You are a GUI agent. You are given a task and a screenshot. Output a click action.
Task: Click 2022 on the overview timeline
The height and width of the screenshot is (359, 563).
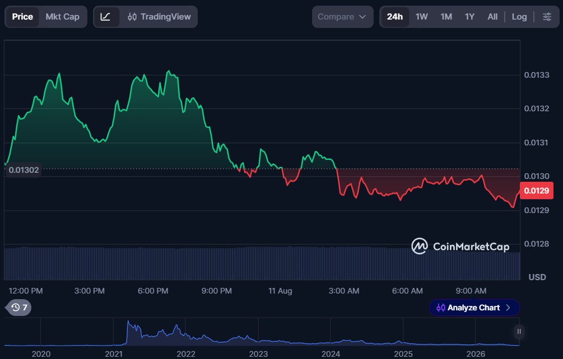[186, 354]
